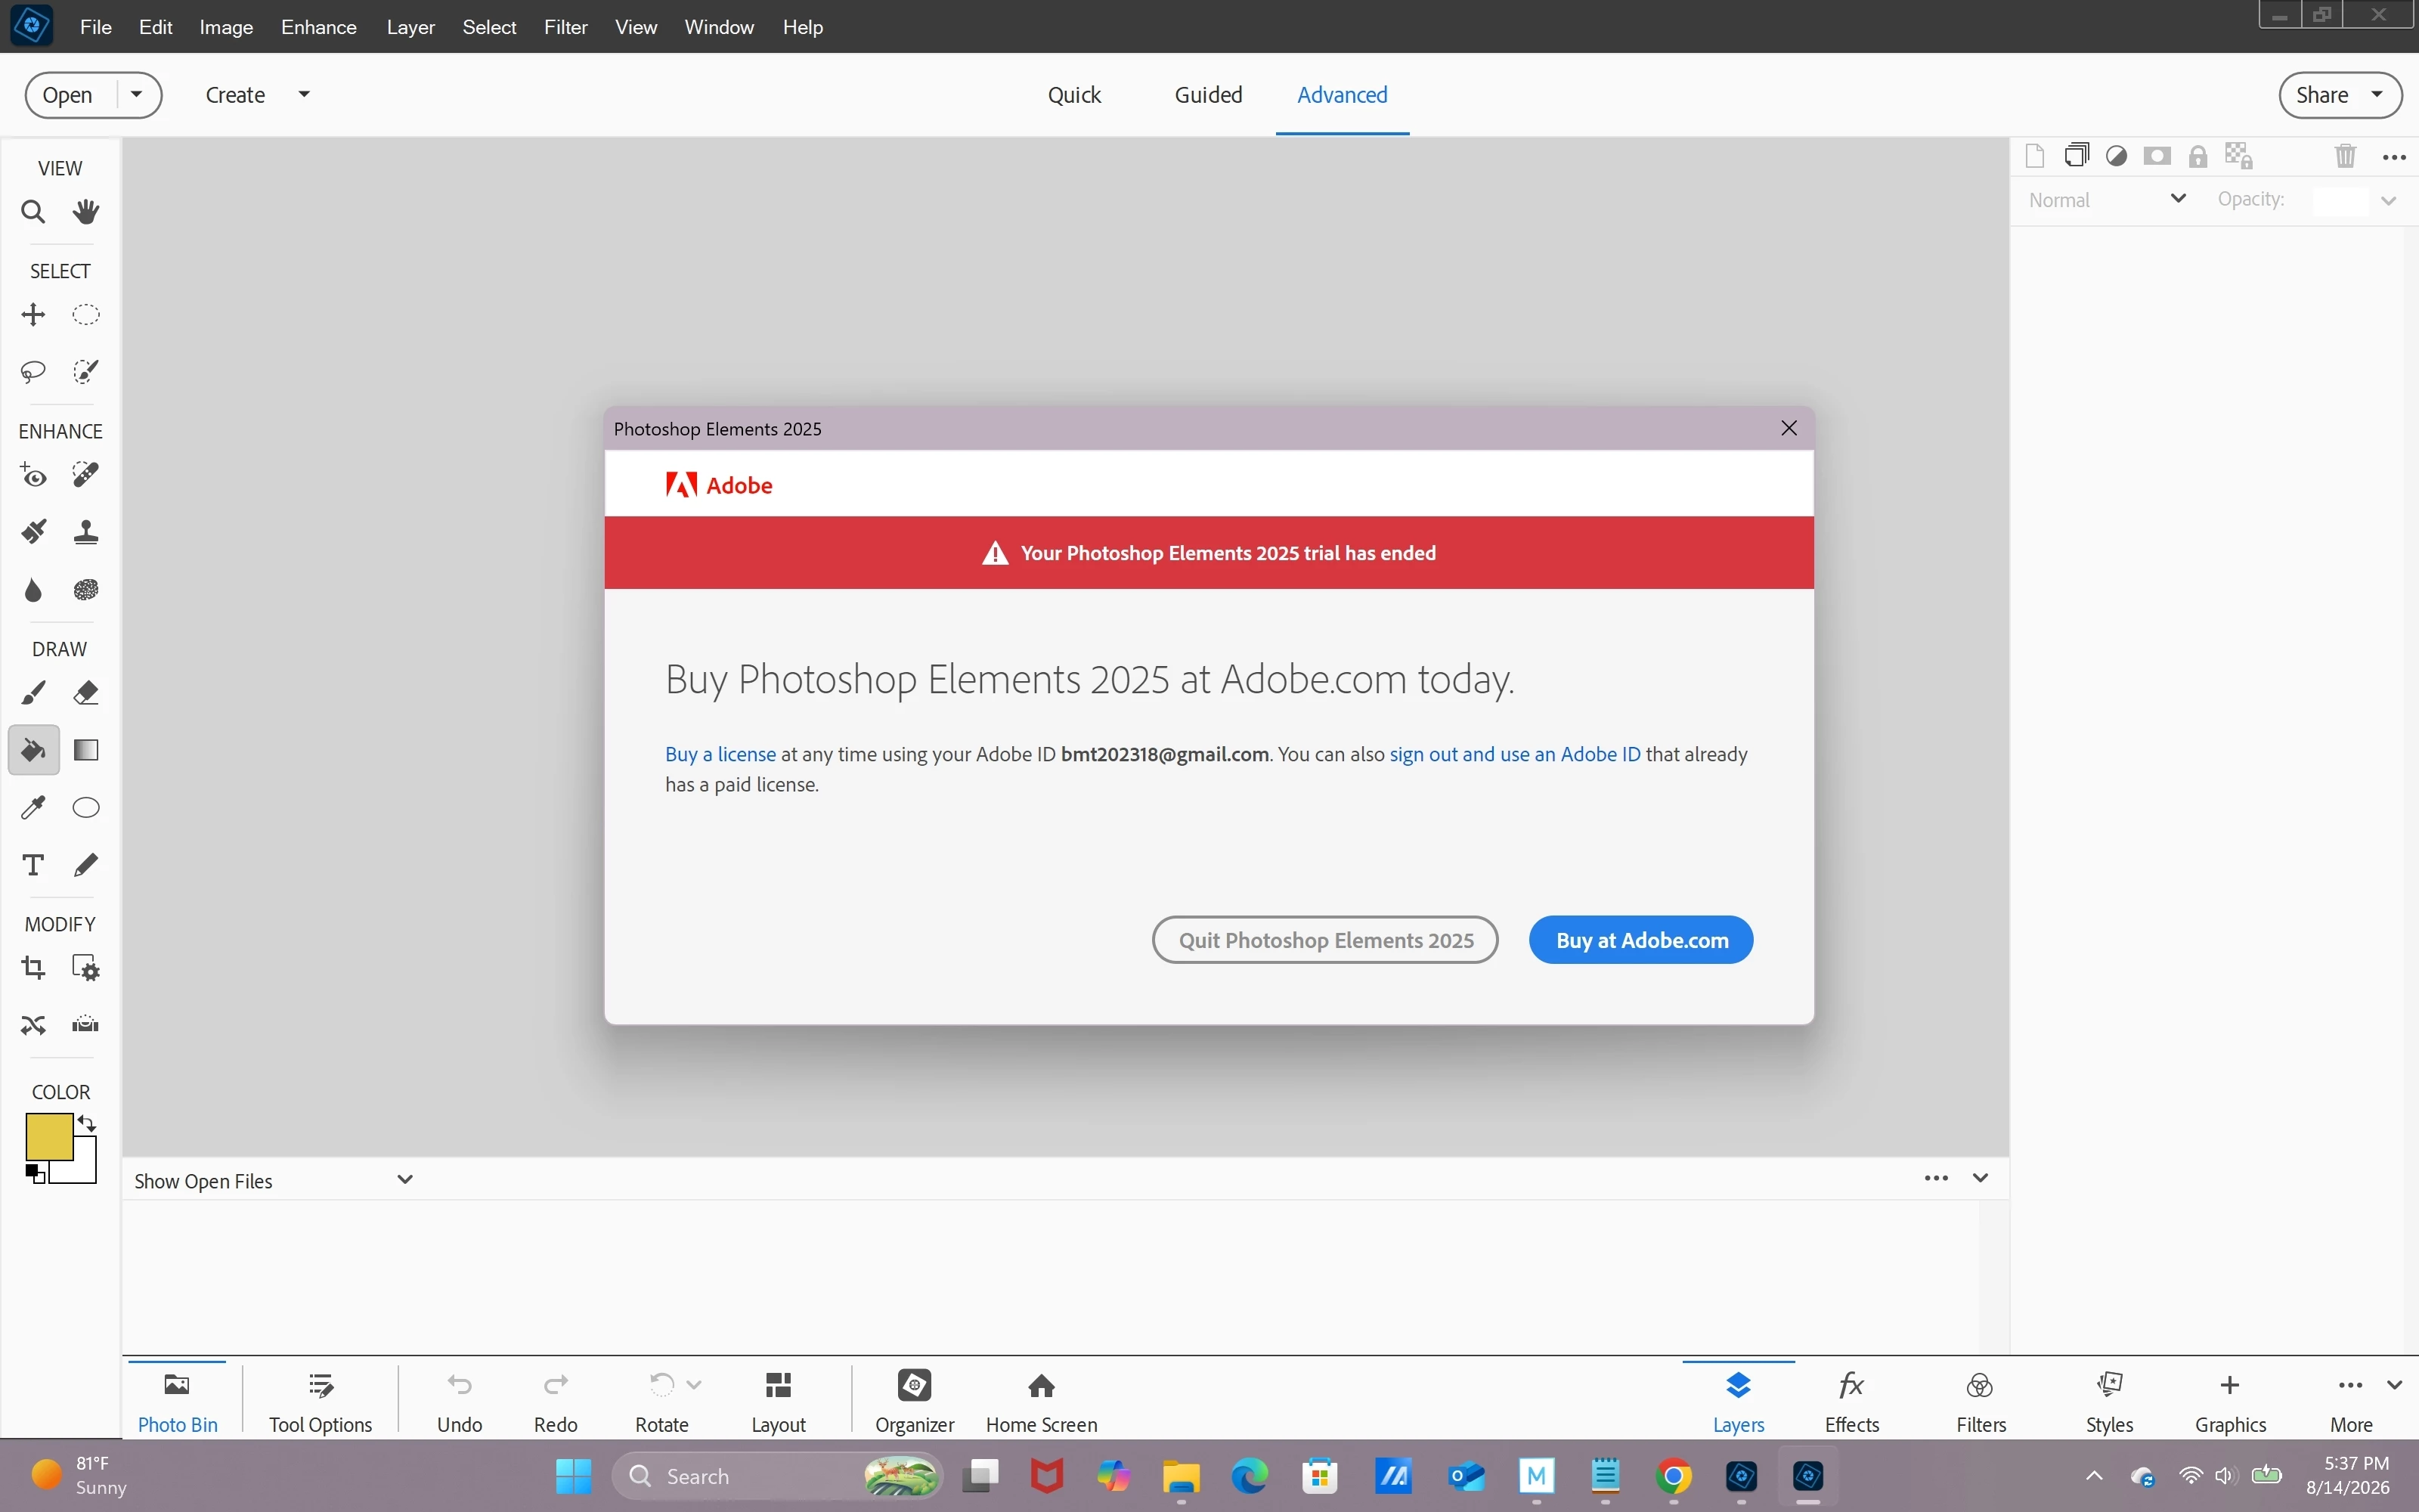Click sign out and use an Adobe ID link

click(x=1516, y=754)
